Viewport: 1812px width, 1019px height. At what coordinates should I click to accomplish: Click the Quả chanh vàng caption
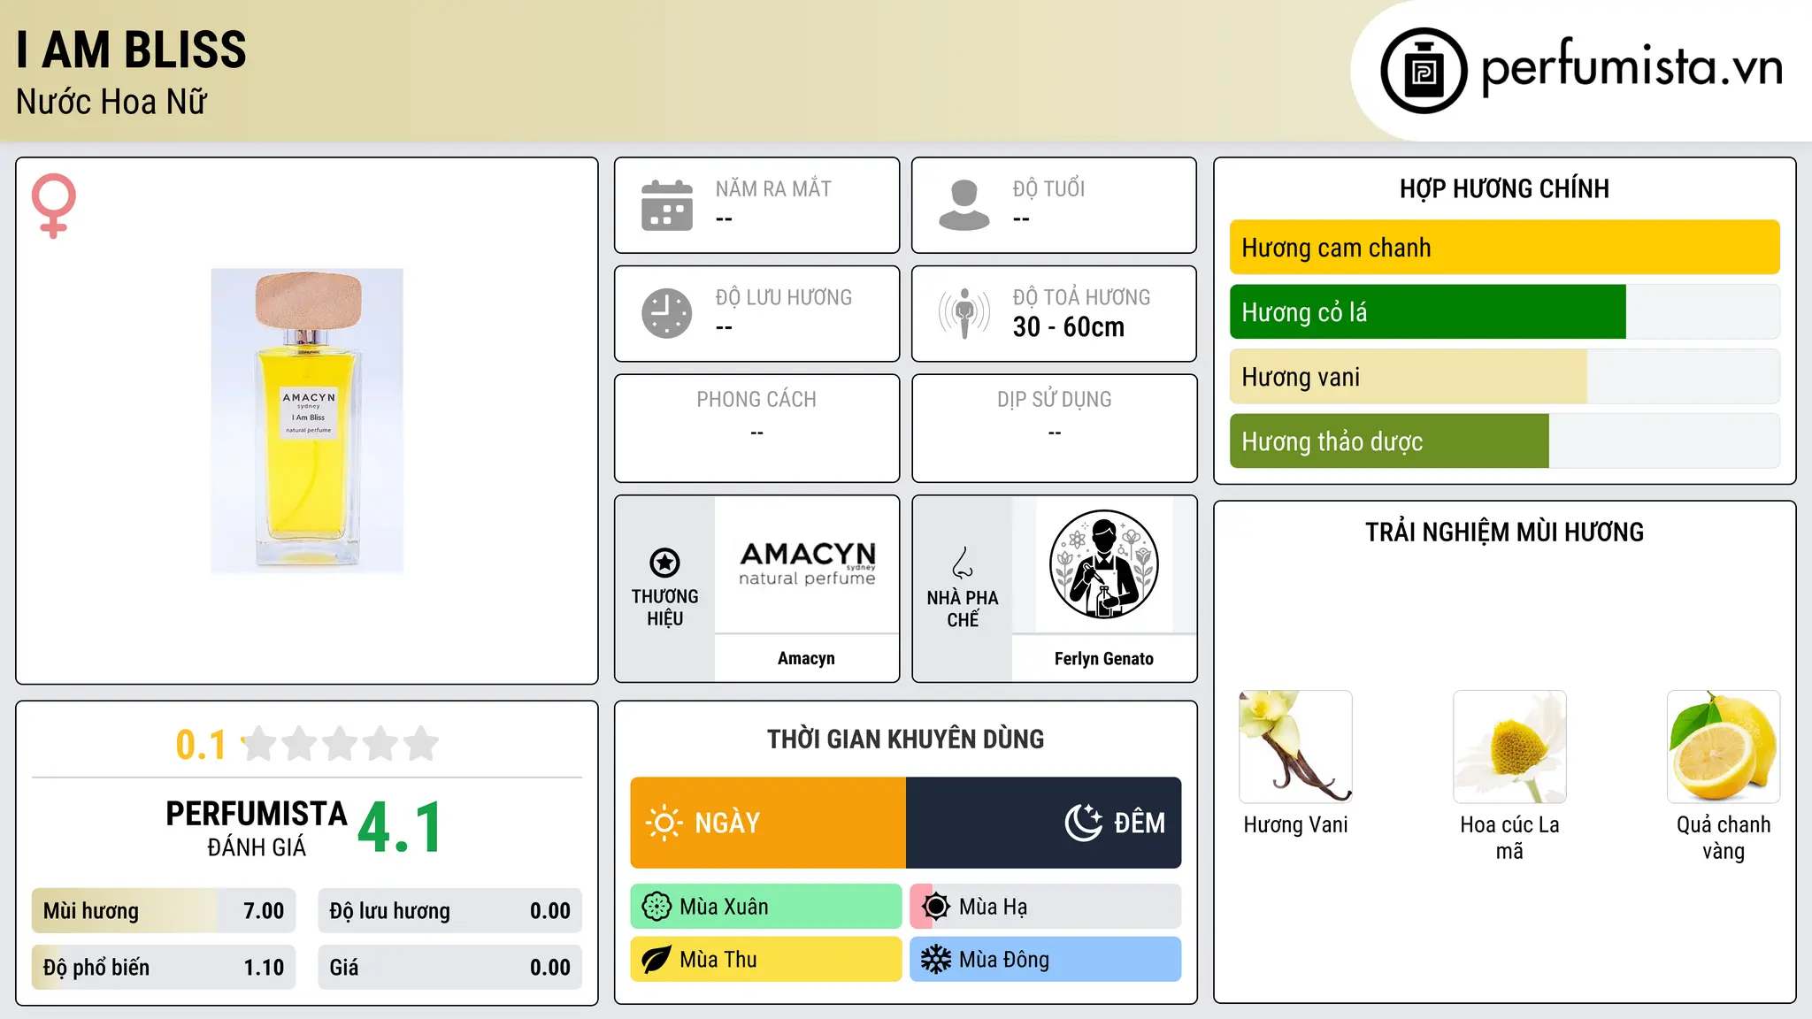pyautogui.click(x=1724, y=838)
